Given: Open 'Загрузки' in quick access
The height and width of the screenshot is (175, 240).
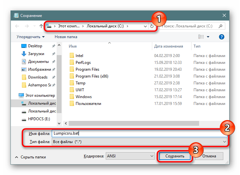Looking at the screenshot, I should [x=36, y=54].
